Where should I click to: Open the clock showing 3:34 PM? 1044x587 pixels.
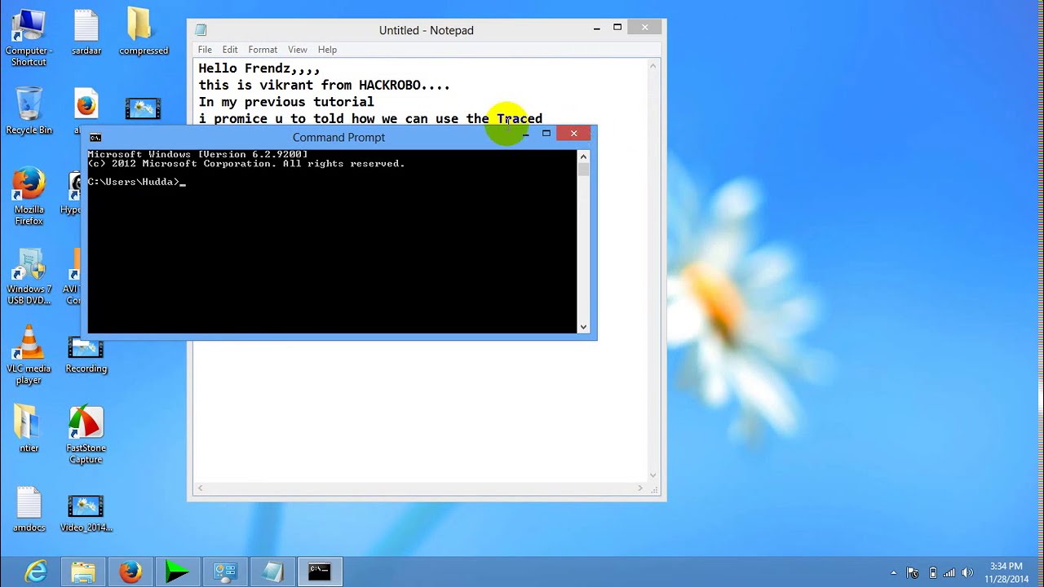coord(1006,572)
